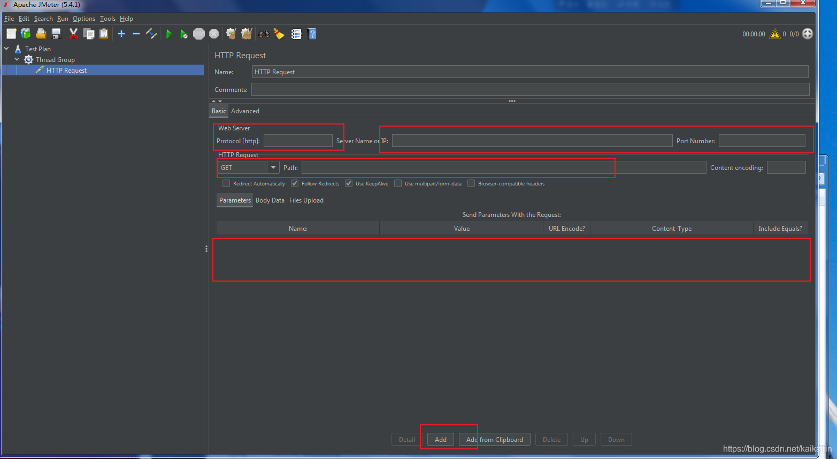This screenshot has height=459, width=837.
Task: Click the Shutdown test icon
Action: 214,34
